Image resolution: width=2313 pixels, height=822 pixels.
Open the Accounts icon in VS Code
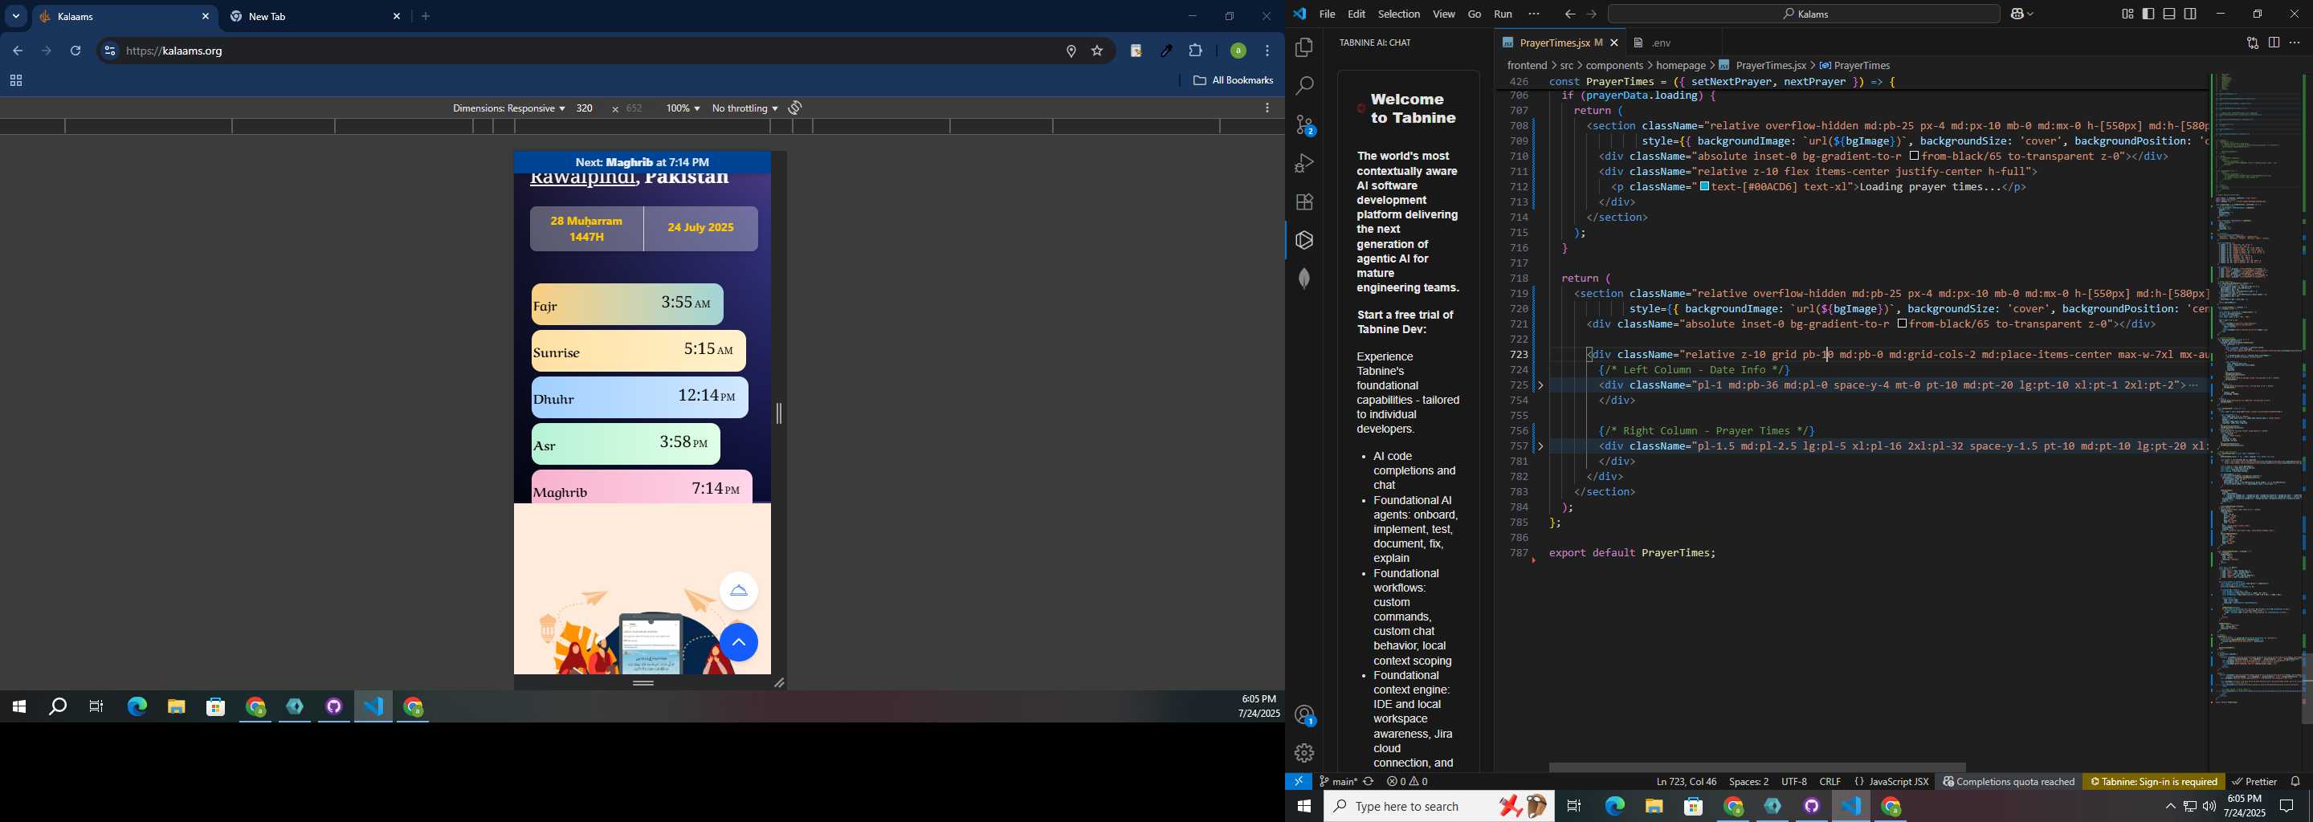1303,715
